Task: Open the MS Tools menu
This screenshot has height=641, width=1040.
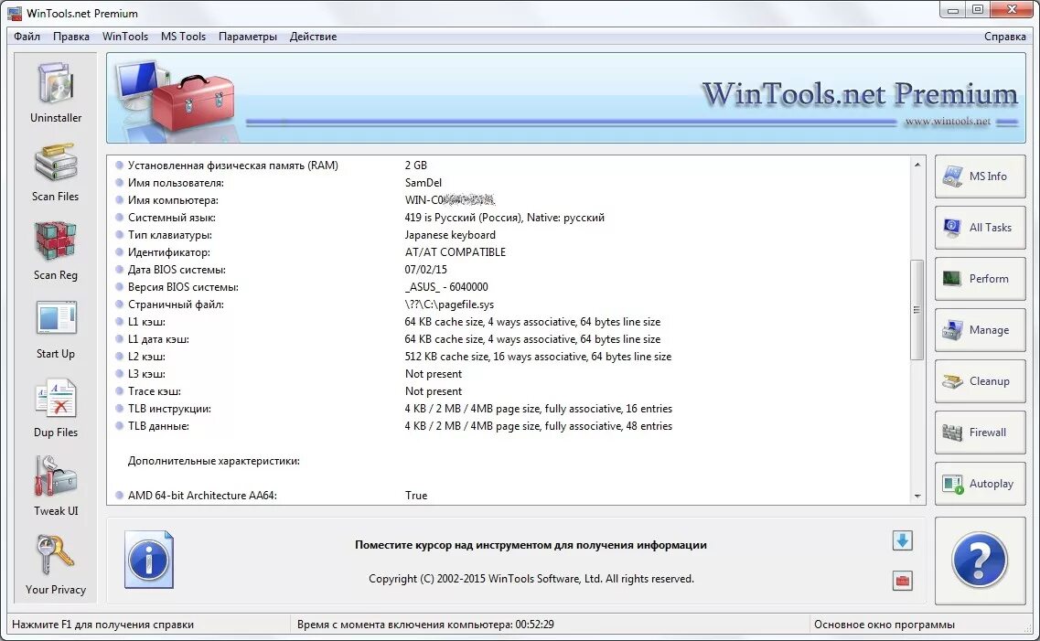Action: tap(183, 37)
